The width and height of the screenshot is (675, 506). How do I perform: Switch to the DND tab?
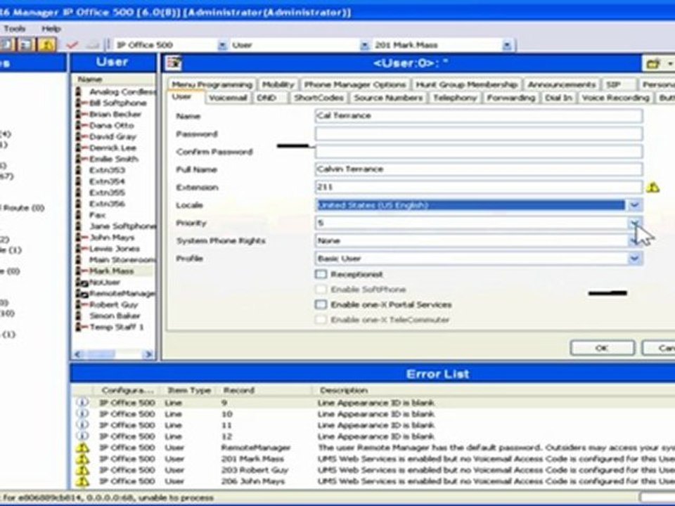[266, 98]
